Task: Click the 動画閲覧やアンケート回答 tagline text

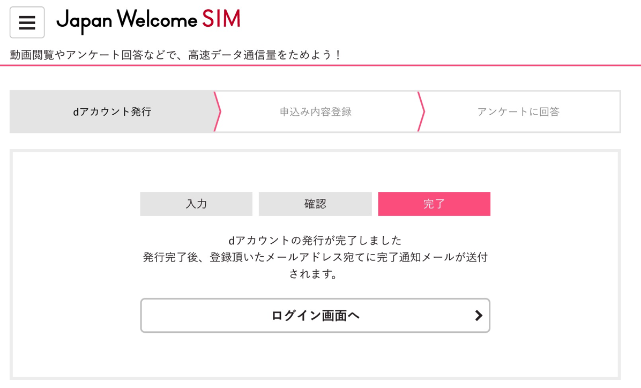Action: 77,55
